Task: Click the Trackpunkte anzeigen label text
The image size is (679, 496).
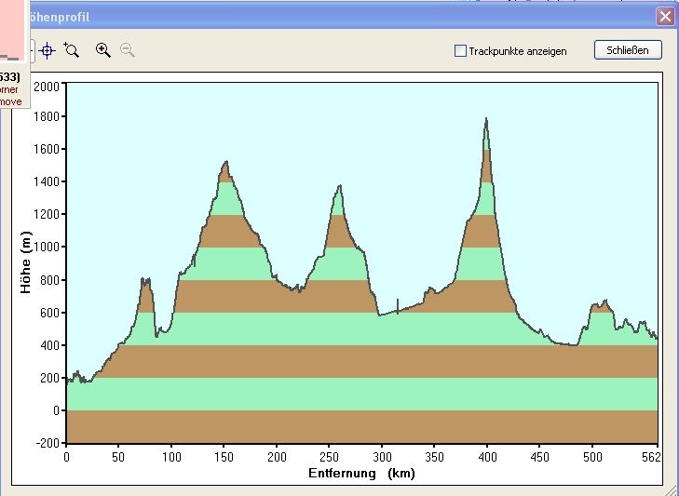Action: [x=518, y=51]
